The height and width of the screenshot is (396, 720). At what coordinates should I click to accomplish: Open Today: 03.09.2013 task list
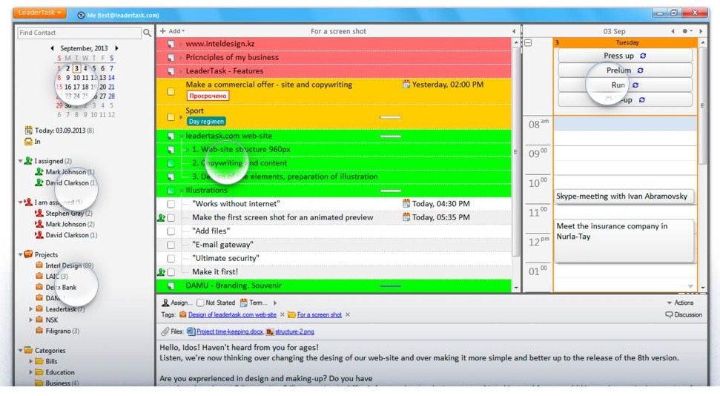pos(59,131)
